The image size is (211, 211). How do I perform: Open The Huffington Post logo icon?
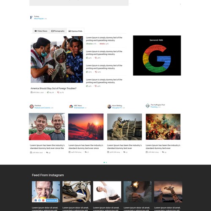(x=148, y=106)
